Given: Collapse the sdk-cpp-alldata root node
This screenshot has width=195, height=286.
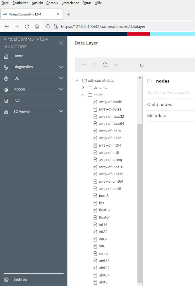Looking at the screenshot, I should pos(77,80).
